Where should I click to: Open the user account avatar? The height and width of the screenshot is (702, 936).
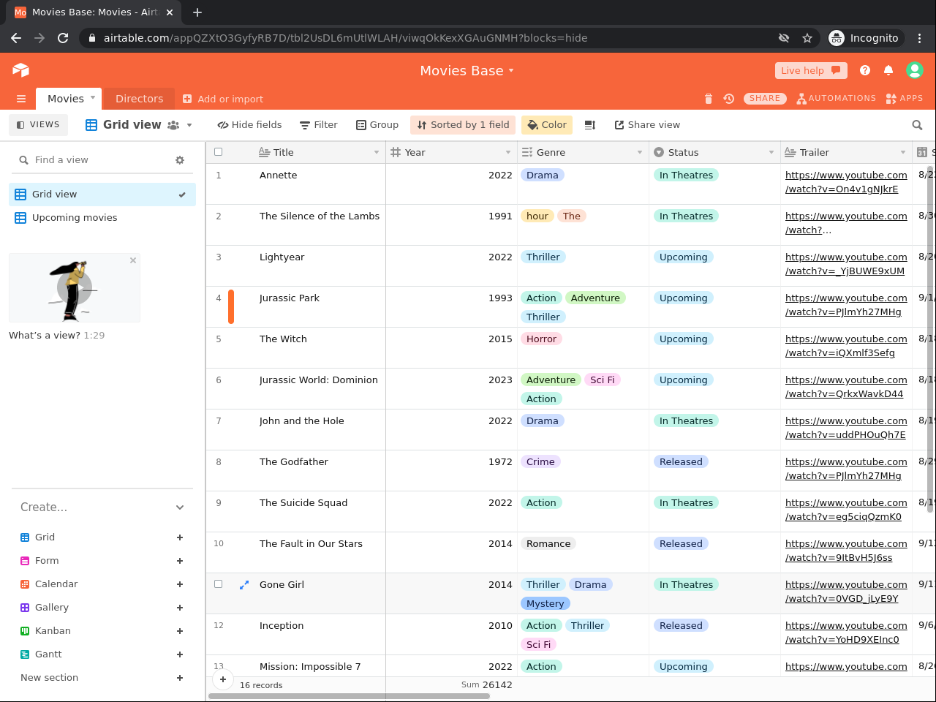(914, 70)
